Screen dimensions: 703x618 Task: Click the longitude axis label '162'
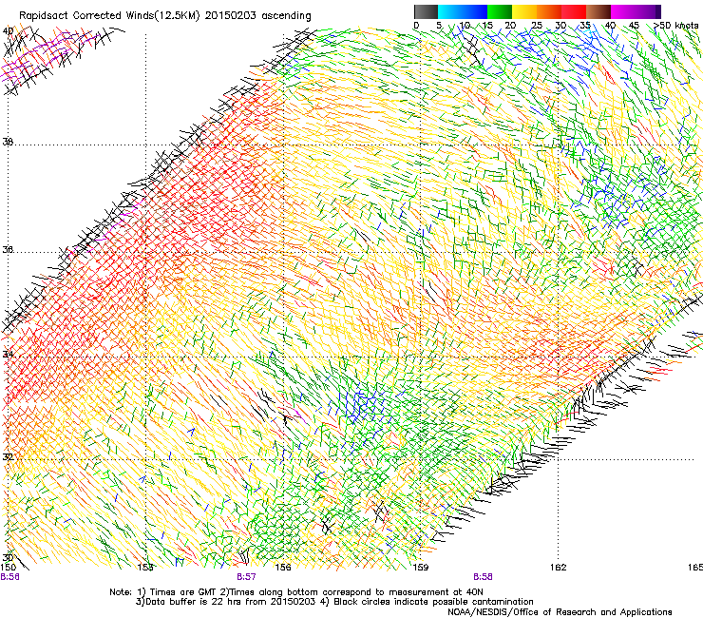coord(558,568)
